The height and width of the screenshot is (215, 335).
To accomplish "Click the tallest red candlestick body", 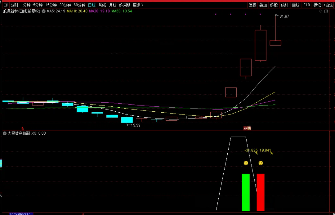I will [261, 45].
